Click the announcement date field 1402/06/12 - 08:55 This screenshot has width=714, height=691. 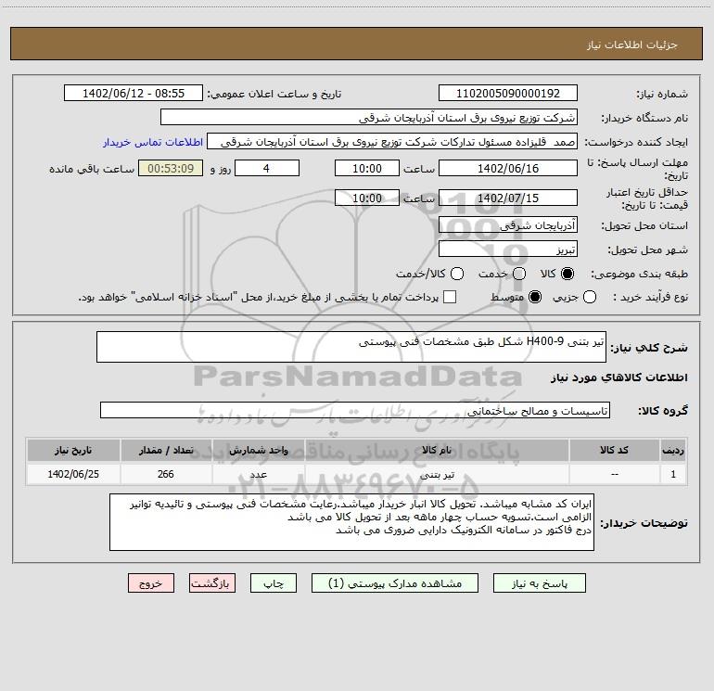(x=134, y=94)
